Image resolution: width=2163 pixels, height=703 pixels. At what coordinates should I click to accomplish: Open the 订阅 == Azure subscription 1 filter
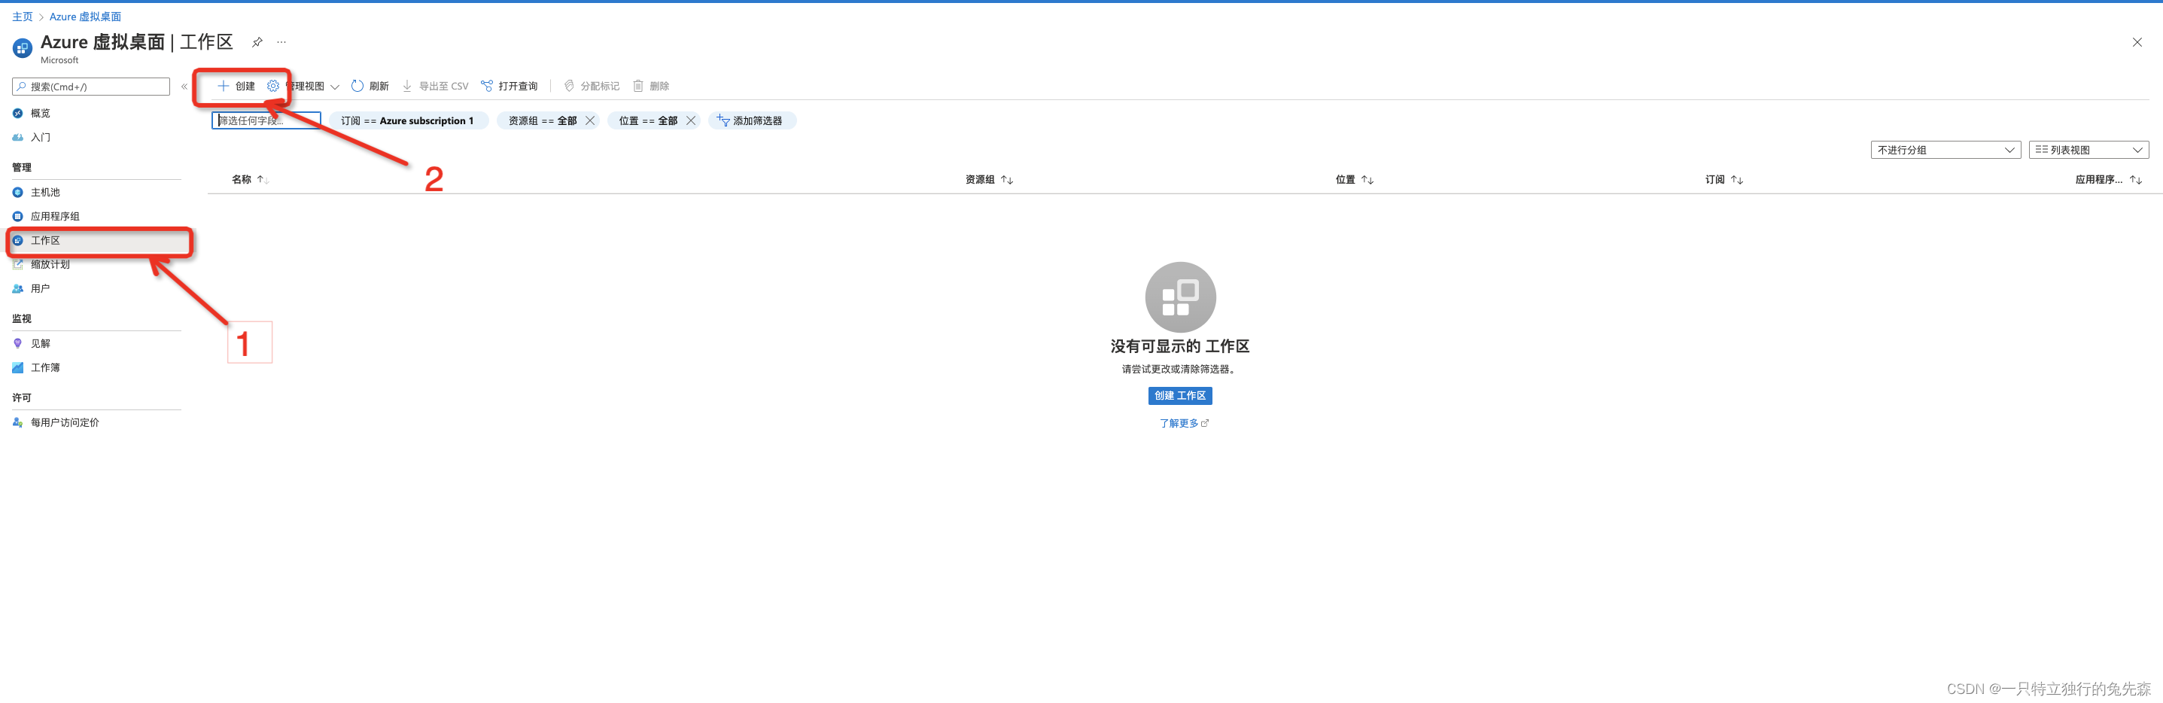coord(407,120)
